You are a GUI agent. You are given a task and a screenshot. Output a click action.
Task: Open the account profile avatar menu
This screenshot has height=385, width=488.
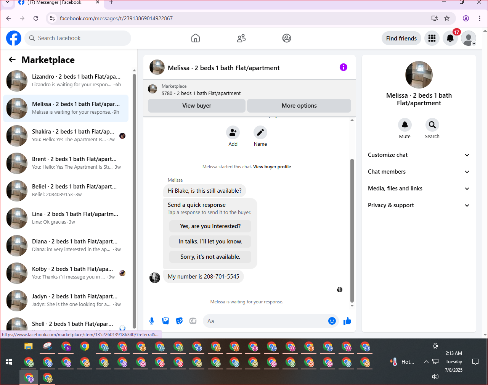(469, 38)
